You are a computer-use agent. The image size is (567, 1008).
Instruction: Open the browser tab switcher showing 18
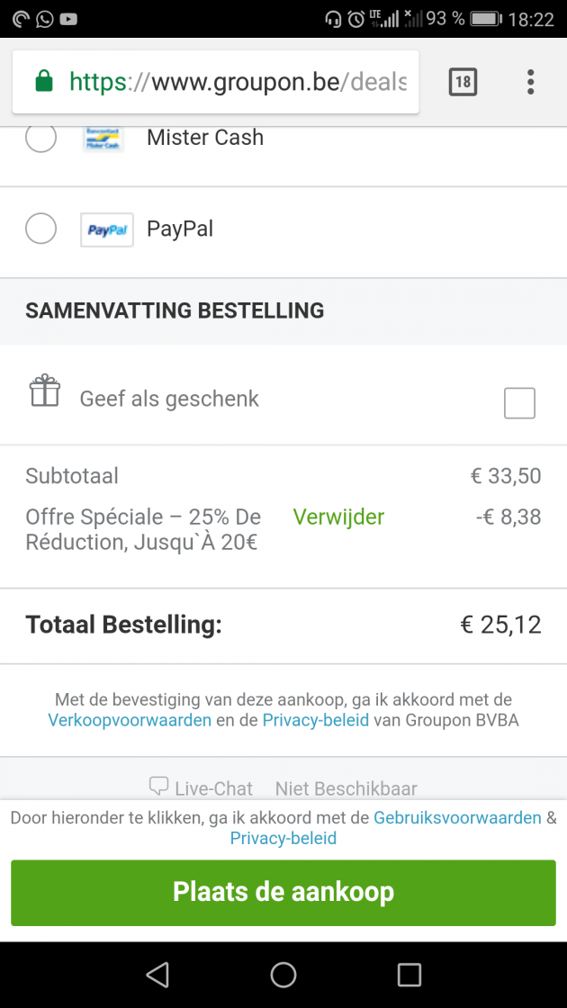[x=463, y=82]
